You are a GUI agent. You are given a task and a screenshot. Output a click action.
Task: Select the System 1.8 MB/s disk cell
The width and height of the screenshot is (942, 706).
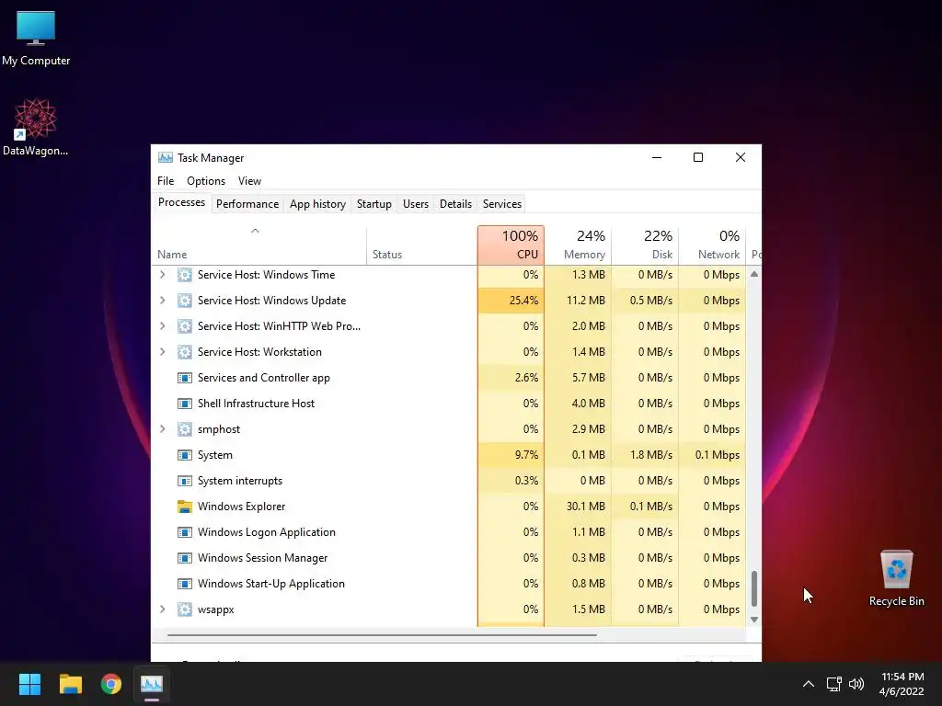645,455
